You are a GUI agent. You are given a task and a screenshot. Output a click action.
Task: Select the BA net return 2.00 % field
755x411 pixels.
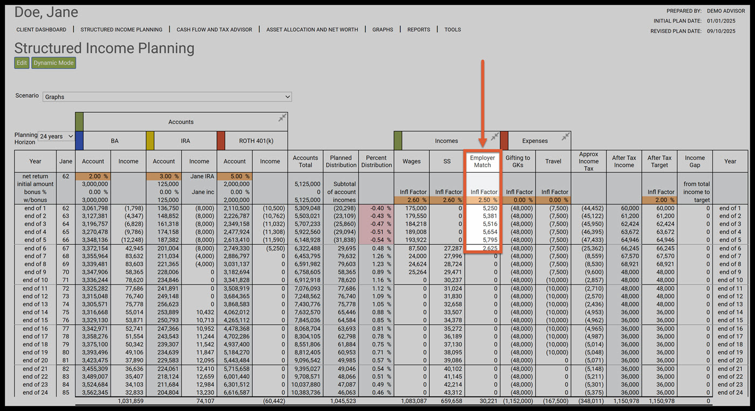point(93,176)
